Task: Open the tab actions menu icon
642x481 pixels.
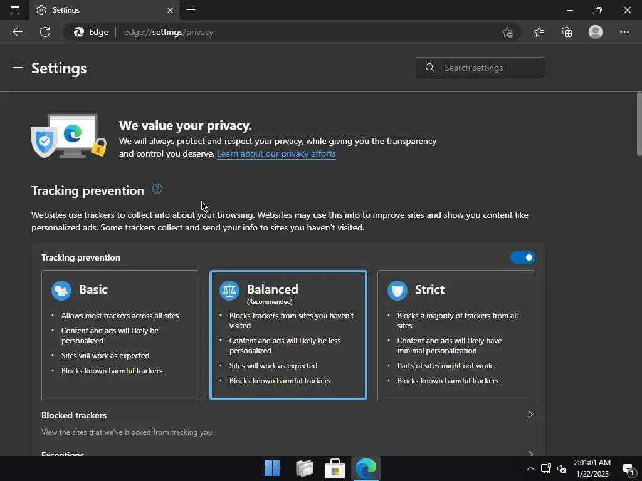Action: click(15, 10)
